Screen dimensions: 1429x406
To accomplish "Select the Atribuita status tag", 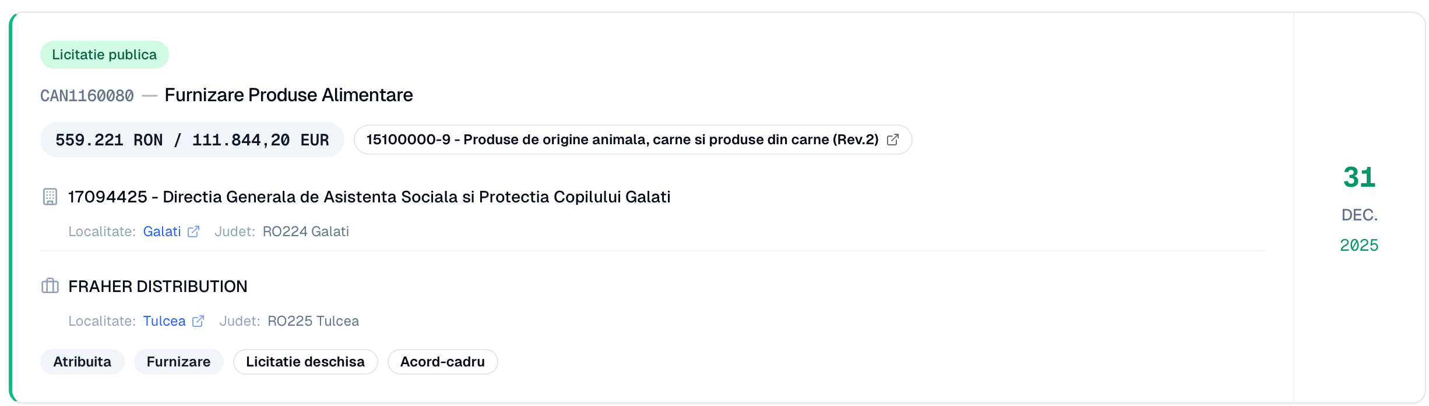I will tap(82, 362).
